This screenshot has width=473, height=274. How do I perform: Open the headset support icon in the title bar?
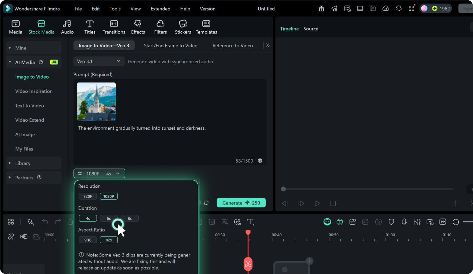point(398,8)
